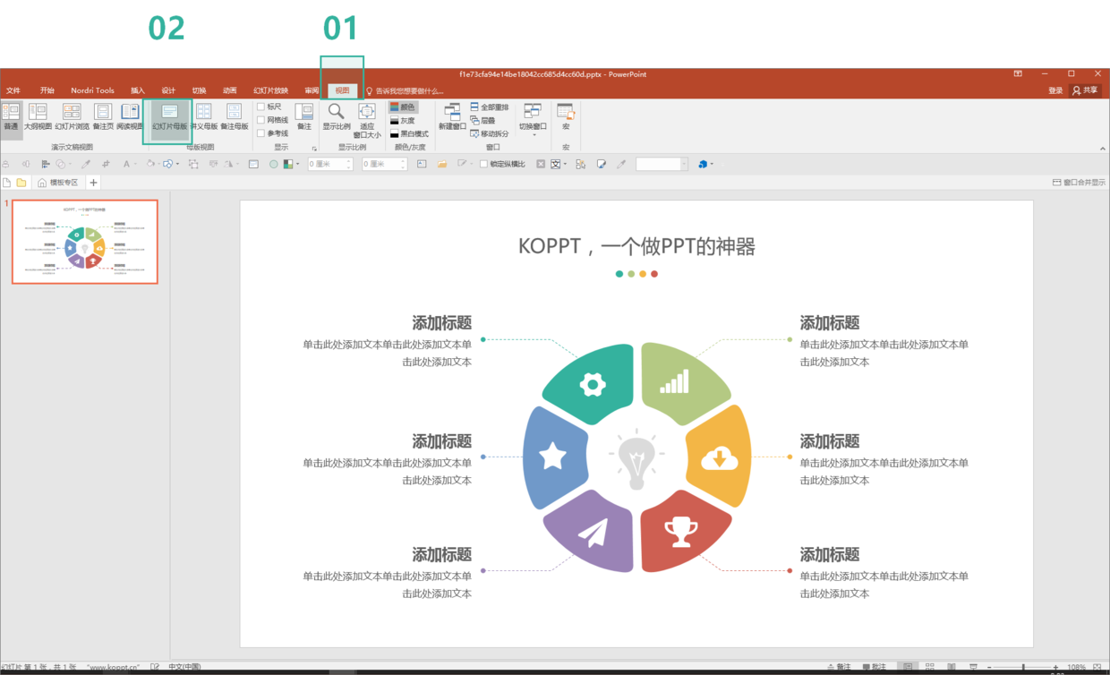Viewport: 1110px width, 675px height.
Task: Click the Tell Me search box
Action: 405,90
